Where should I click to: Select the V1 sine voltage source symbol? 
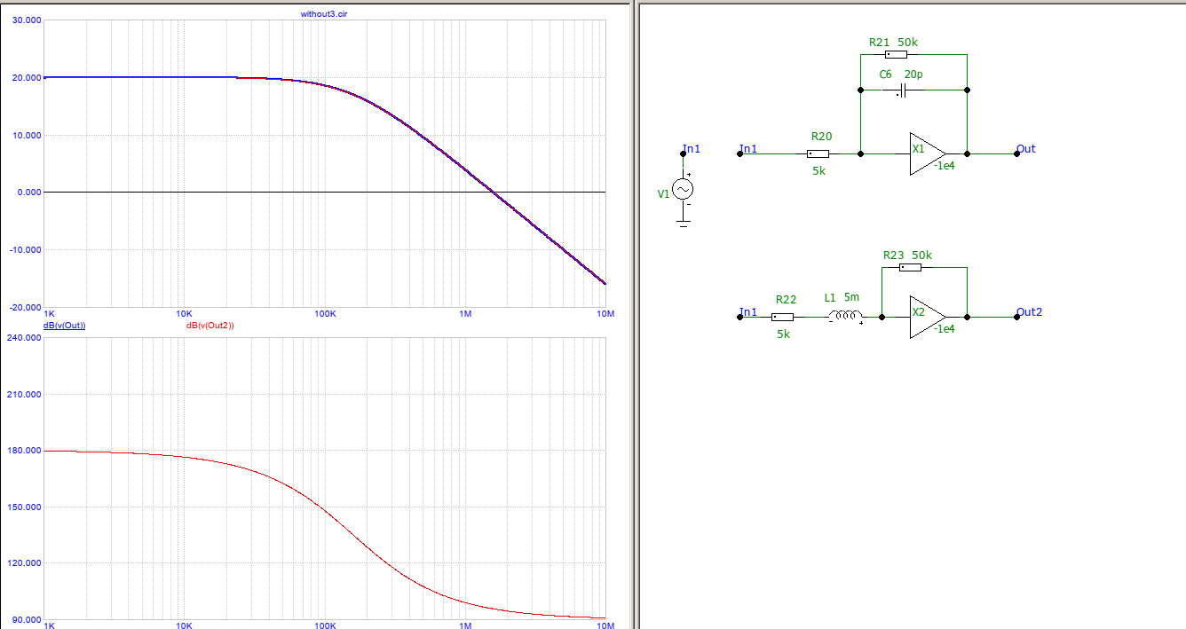click(x=683, y=189)
